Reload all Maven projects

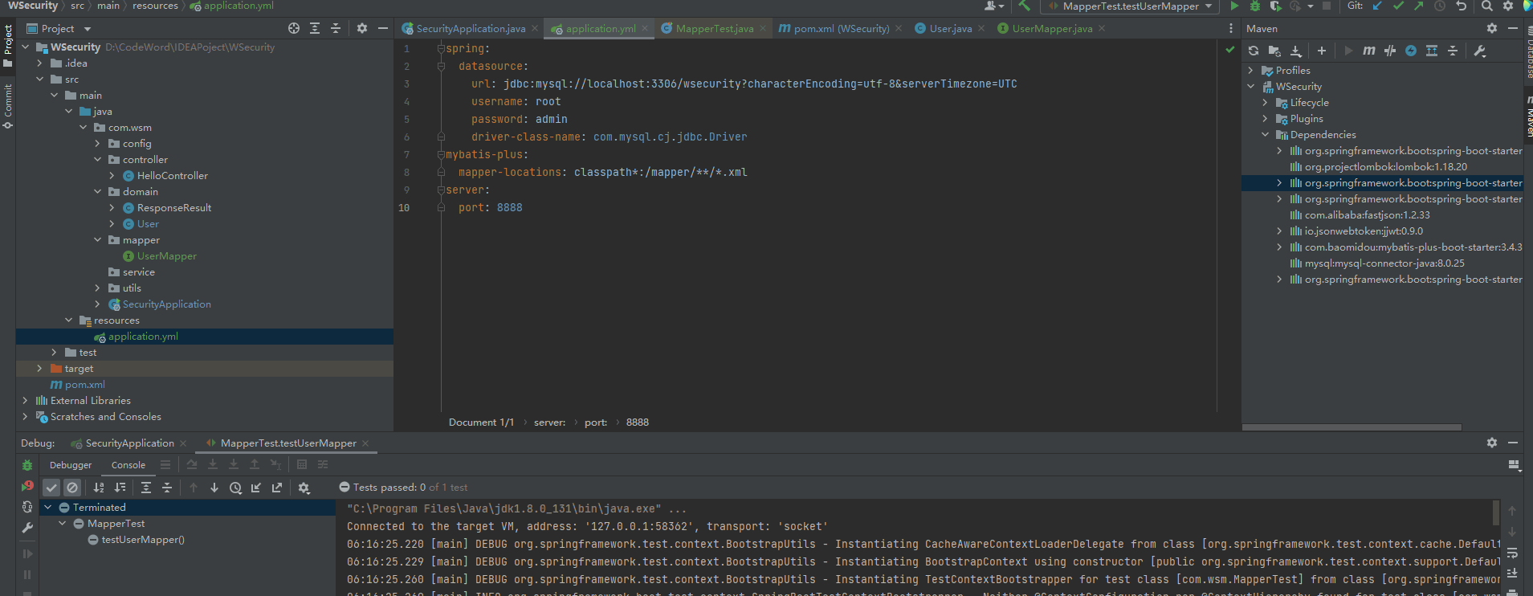click(x=1254, y=51)
